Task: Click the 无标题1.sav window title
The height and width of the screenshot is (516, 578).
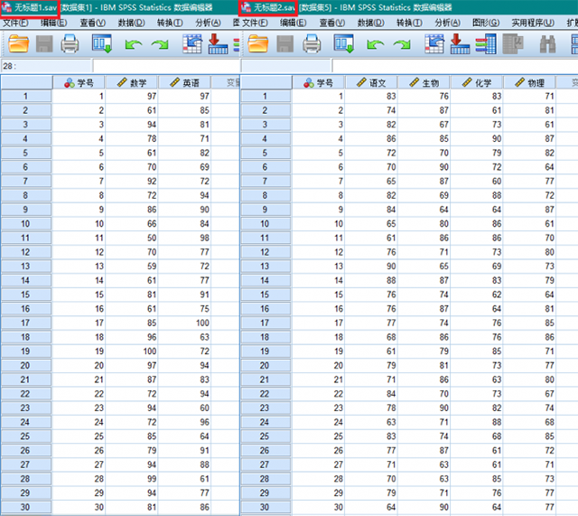Action: [35, 8]
